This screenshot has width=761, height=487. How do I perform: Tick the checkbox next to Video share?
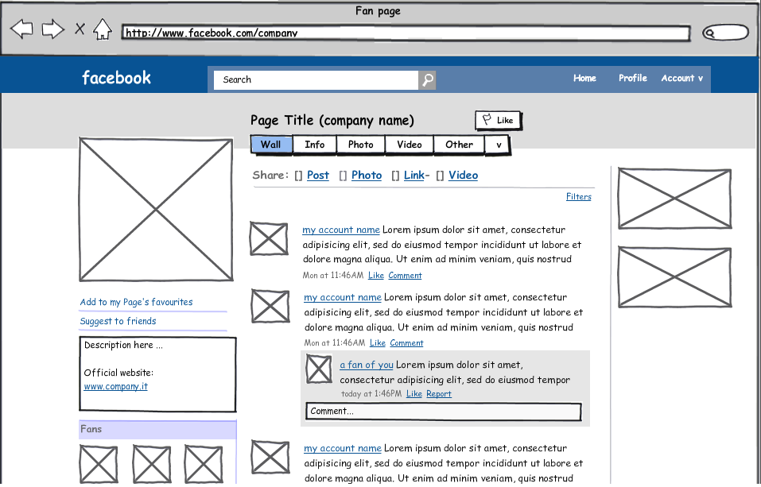click(441, 176)
